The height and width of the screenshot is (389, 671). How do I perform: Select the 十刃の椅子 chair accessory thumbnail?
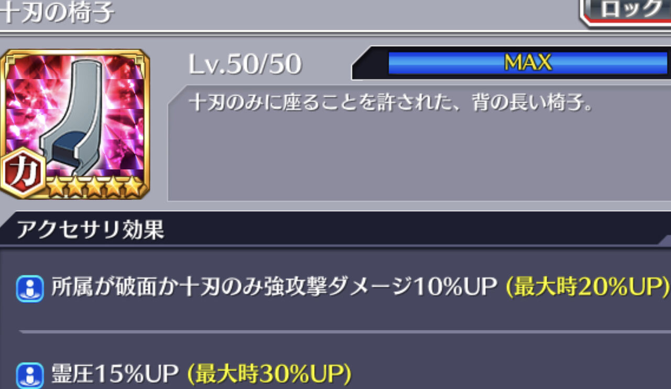tap(75, 124)
